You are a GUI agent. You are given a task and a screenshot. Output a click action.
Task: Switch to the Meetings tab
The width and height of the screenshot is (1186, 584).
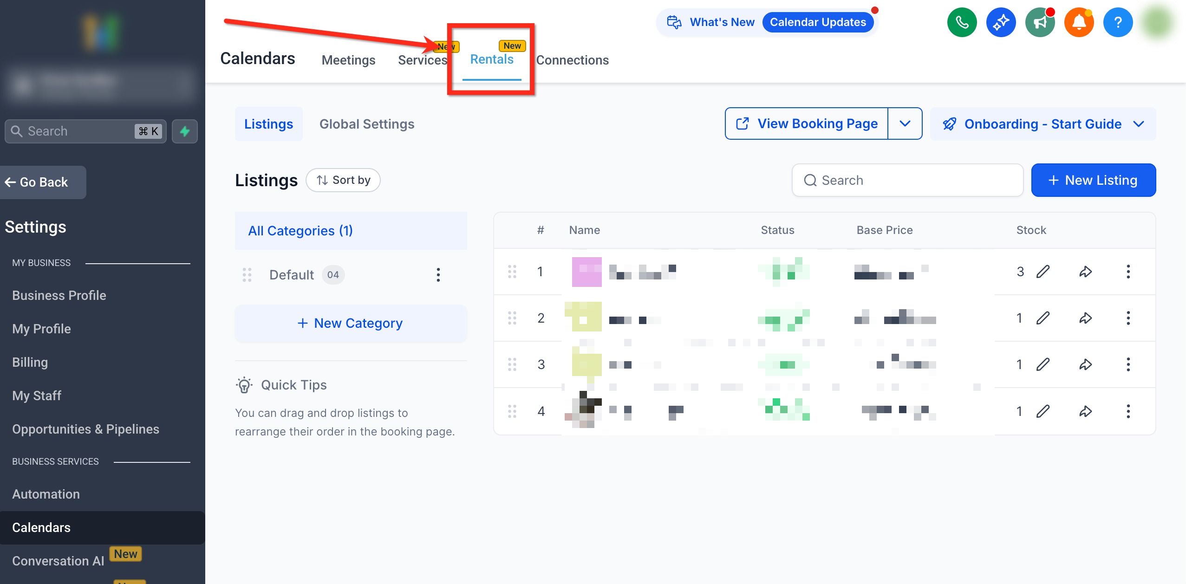pyautogui.click(x=348, y=60)
